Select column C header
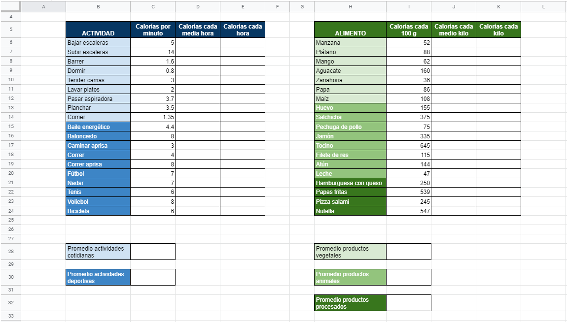Screen dimensions: 567x322 click(153, 6)
